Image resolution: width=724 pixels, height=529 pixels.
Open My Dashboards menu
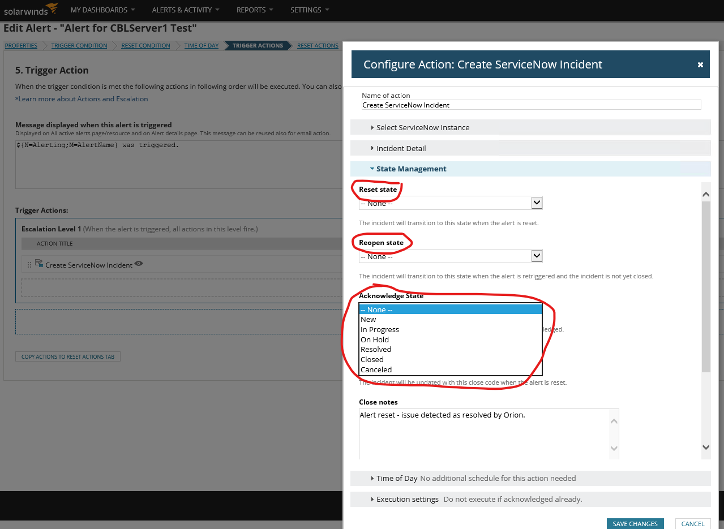click(x=102, y=10)
